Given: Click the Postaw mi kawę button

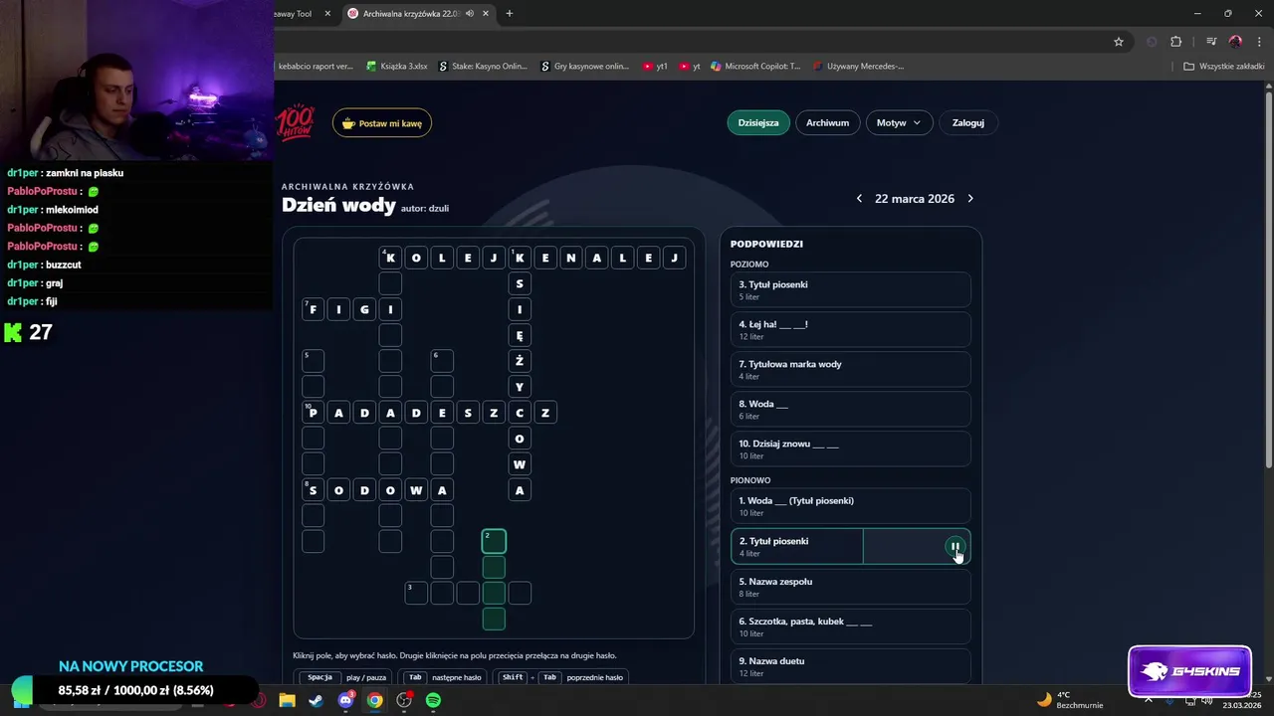Looking at the screenshot, I should tap(382, 123).
